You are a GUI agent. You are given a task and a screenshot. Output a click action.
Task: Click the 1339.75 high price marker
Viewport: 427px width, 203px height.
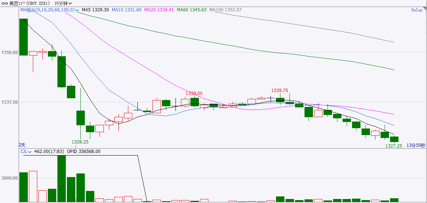click(279, 91)
